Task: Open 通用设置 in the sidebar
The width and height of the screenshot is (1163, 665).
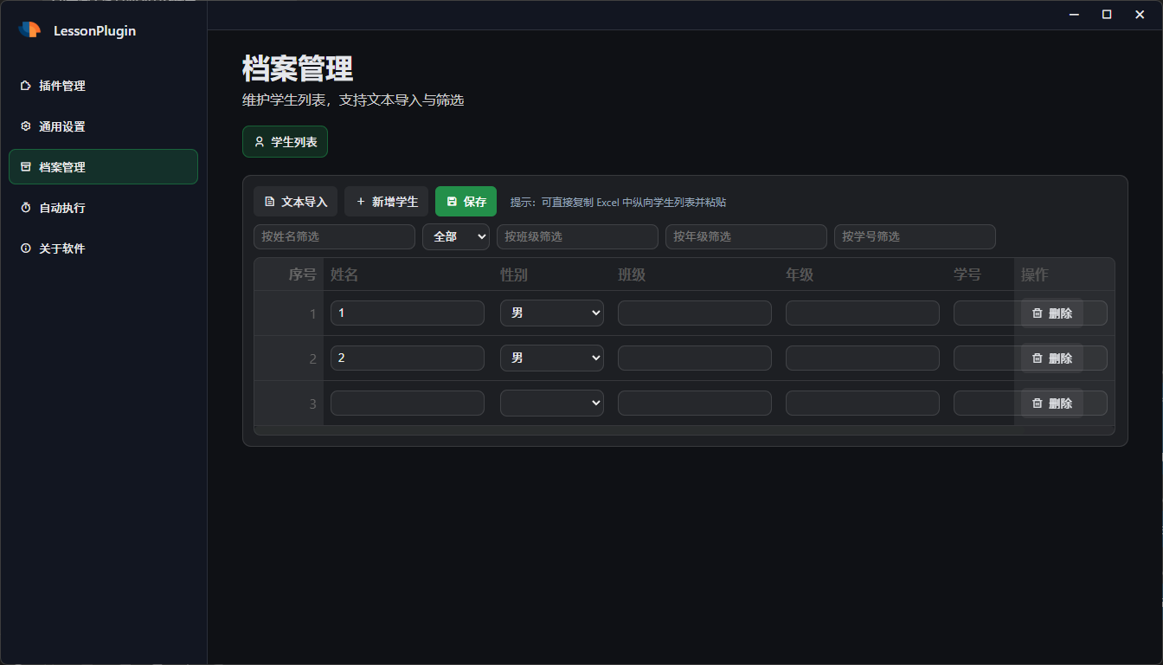Action: pyautogui.click(x=61, y=126)
